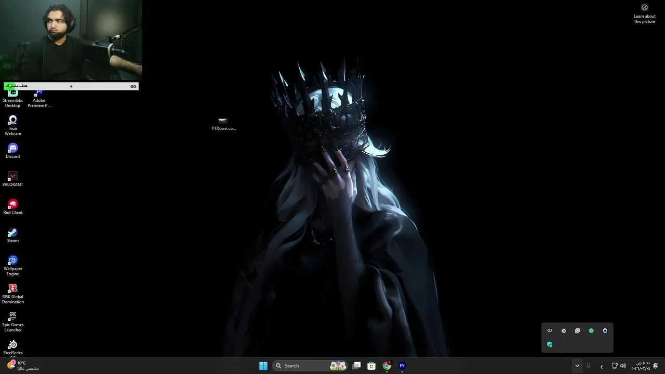Select the Iriun Webcam desktop icon
The width and height of the screenshot is (665, 374).
point(12,126)
